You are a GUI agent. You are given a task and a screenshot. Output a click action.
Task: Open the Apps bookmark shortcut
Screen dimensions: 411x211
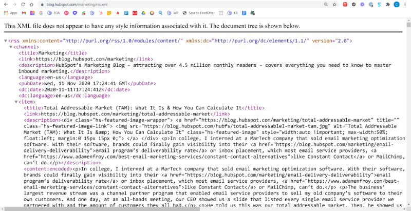[x=10, y=13]
